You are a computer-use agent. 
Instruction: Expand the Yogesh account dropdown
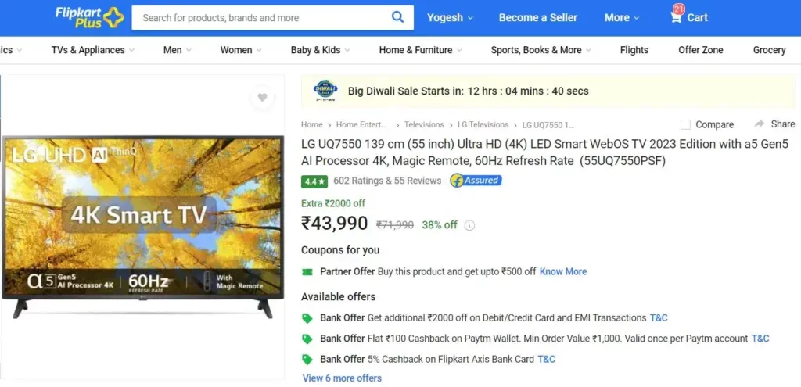450,17
